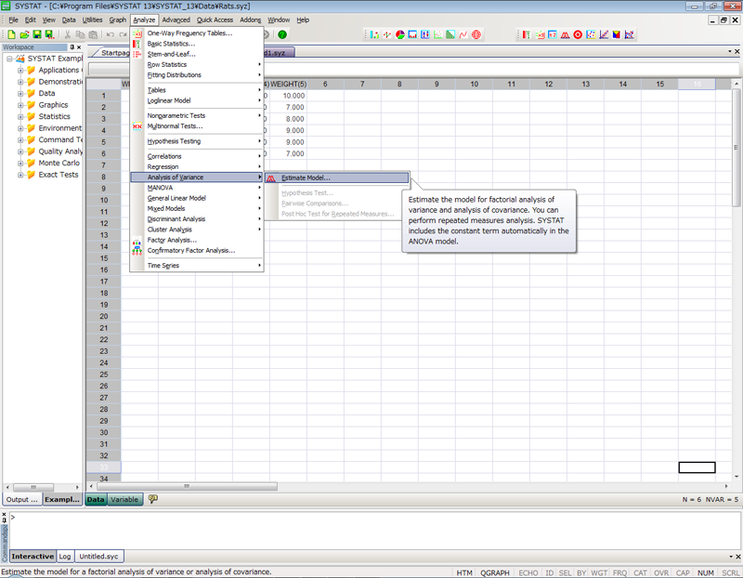Open the Regression submenu

[x=197, y=167]
